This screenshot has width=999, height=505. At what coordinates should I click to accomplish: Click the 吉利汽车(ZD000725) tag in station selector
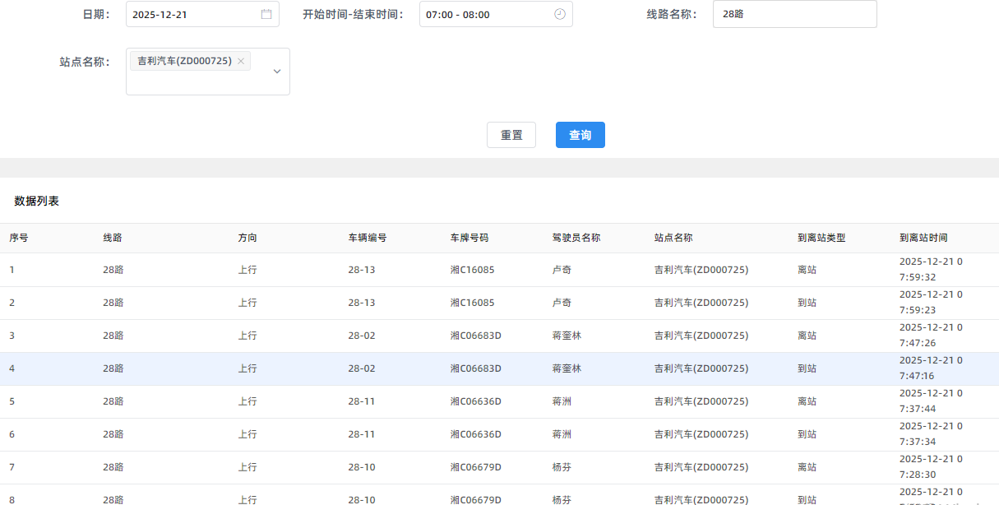coord(184,62)
